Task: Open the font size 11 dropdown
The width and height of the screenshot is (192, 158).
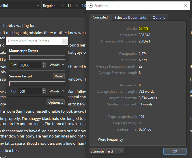Action: pos(72,6)
